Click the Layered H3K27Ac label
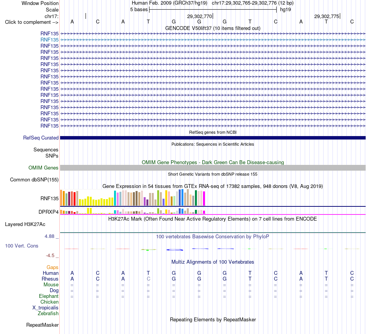The height and width of the screenshot is (334, 366). coord(25,224)
